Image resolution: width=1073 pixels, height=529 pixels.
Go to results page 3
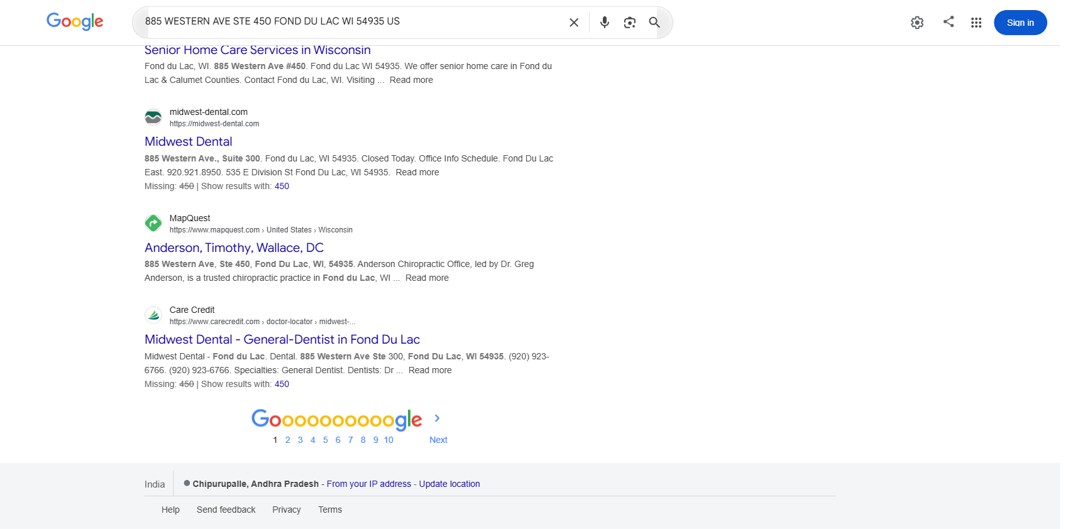click(300, 440)
